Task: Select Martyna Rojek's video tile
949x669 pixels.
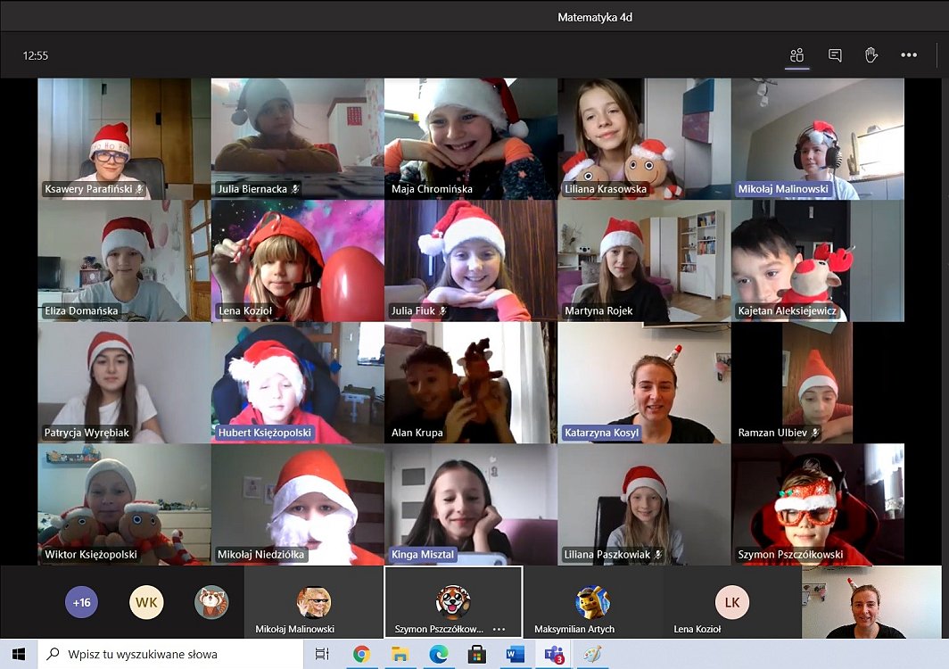Action: tap(644, 261)
